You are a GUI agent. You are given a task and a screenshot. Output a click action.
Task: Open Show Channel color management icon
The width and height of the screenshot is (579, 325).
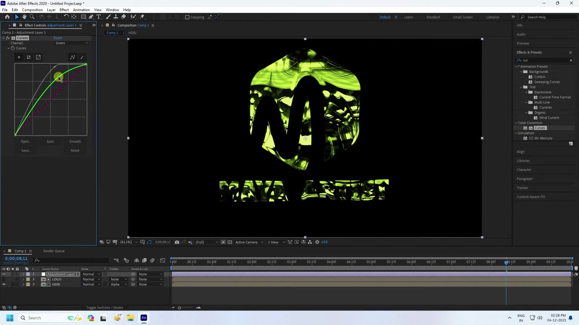coord(190,242)
